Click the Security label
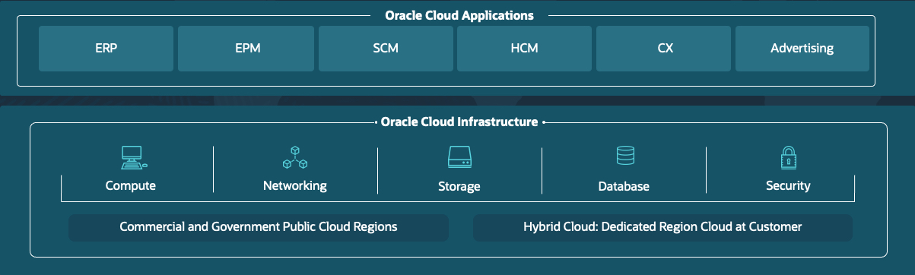The width and height of the screenshot is (915, 275). pyautogui.click(x=788, y=185)
